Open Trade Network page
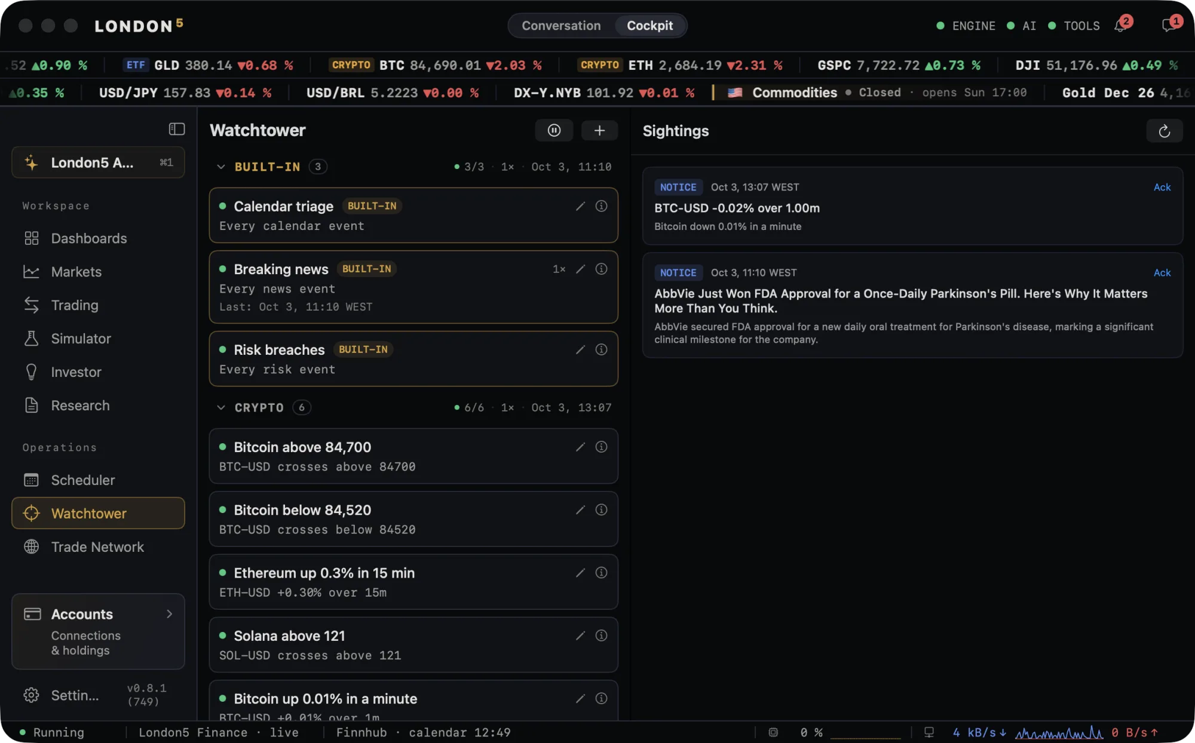1195x743 pixels. pos(98,547)
